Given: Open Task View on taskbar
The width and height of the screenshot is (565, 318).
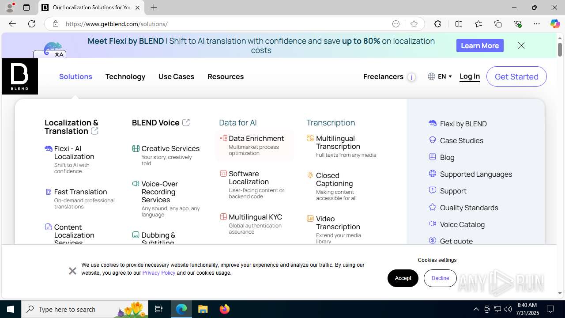Looking at the screenshot, I should tap(159, 309).
